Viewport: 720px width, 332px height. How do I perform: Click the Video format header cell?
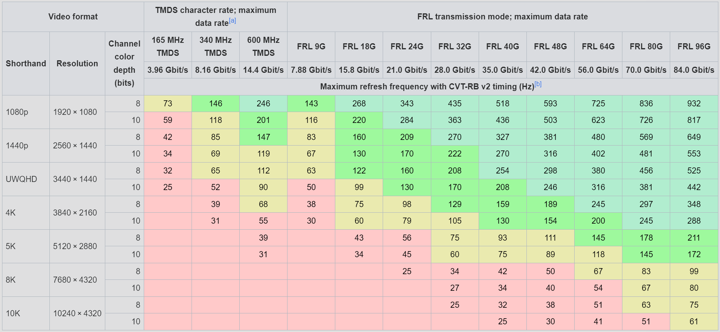[x=73, y=17]
